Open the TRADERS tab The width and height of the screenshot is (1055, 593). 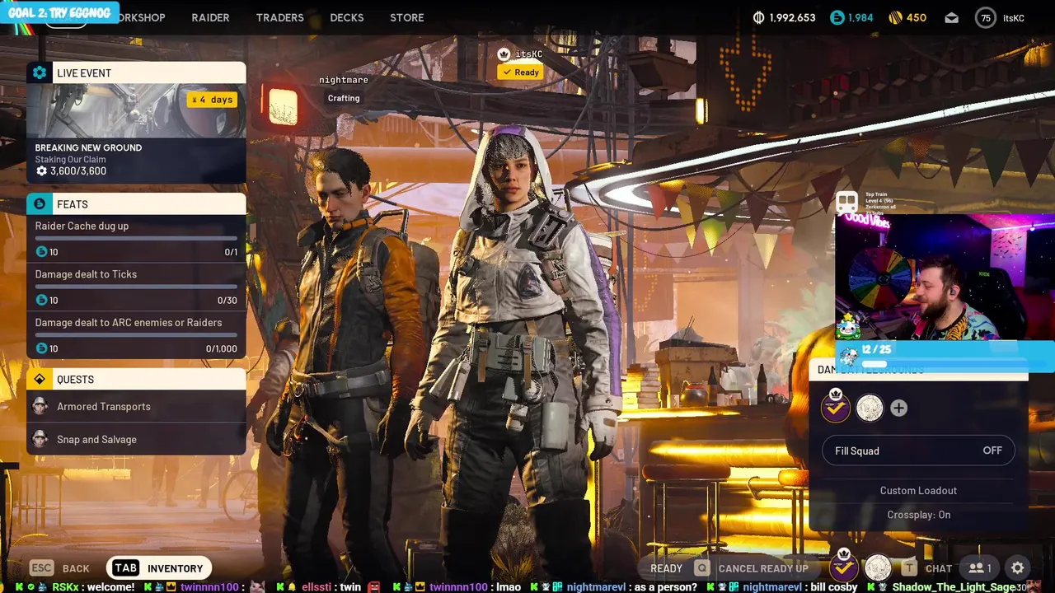point(279,17)
